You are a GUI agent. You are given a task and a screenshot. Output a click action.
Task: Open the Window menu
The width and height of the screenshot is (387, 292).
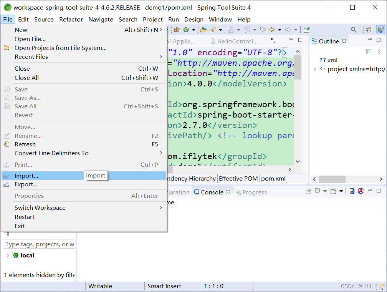(x=220, y=20)
